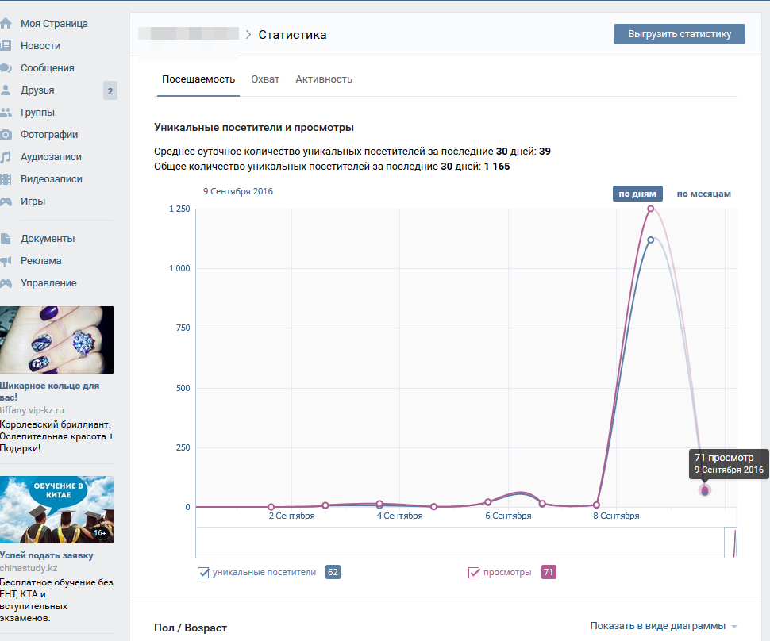This screenshot has width=770, height=641.
Task: Open Messages via speech bubble icon
Action: click(x=6, y=68)
